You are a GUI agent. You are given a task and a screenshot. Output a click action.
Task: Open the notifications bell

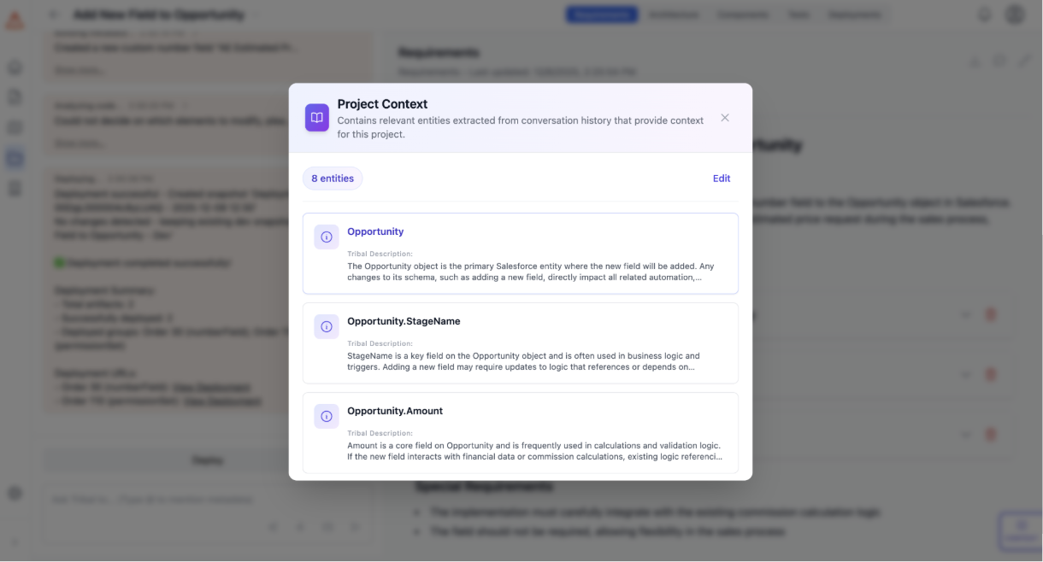click(x=985, y=15)
